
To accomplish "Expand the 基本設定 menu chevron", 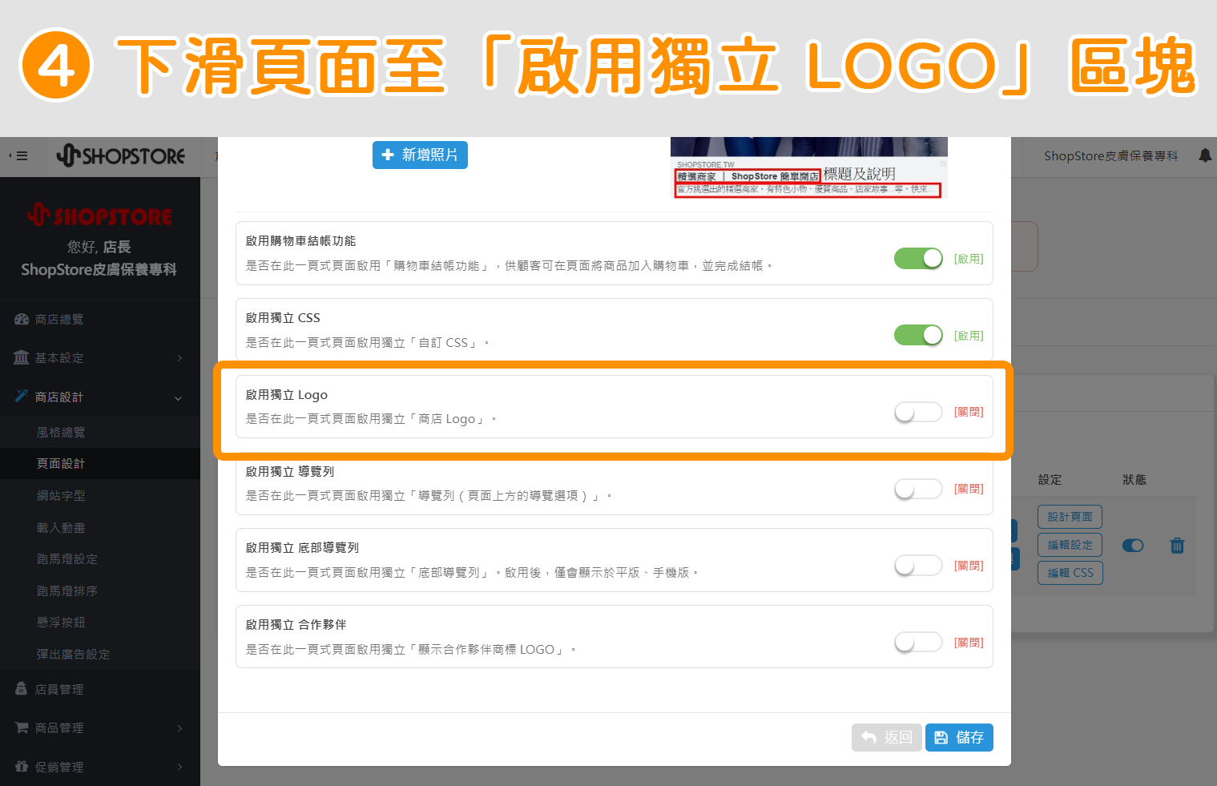I will coord(179,358).
